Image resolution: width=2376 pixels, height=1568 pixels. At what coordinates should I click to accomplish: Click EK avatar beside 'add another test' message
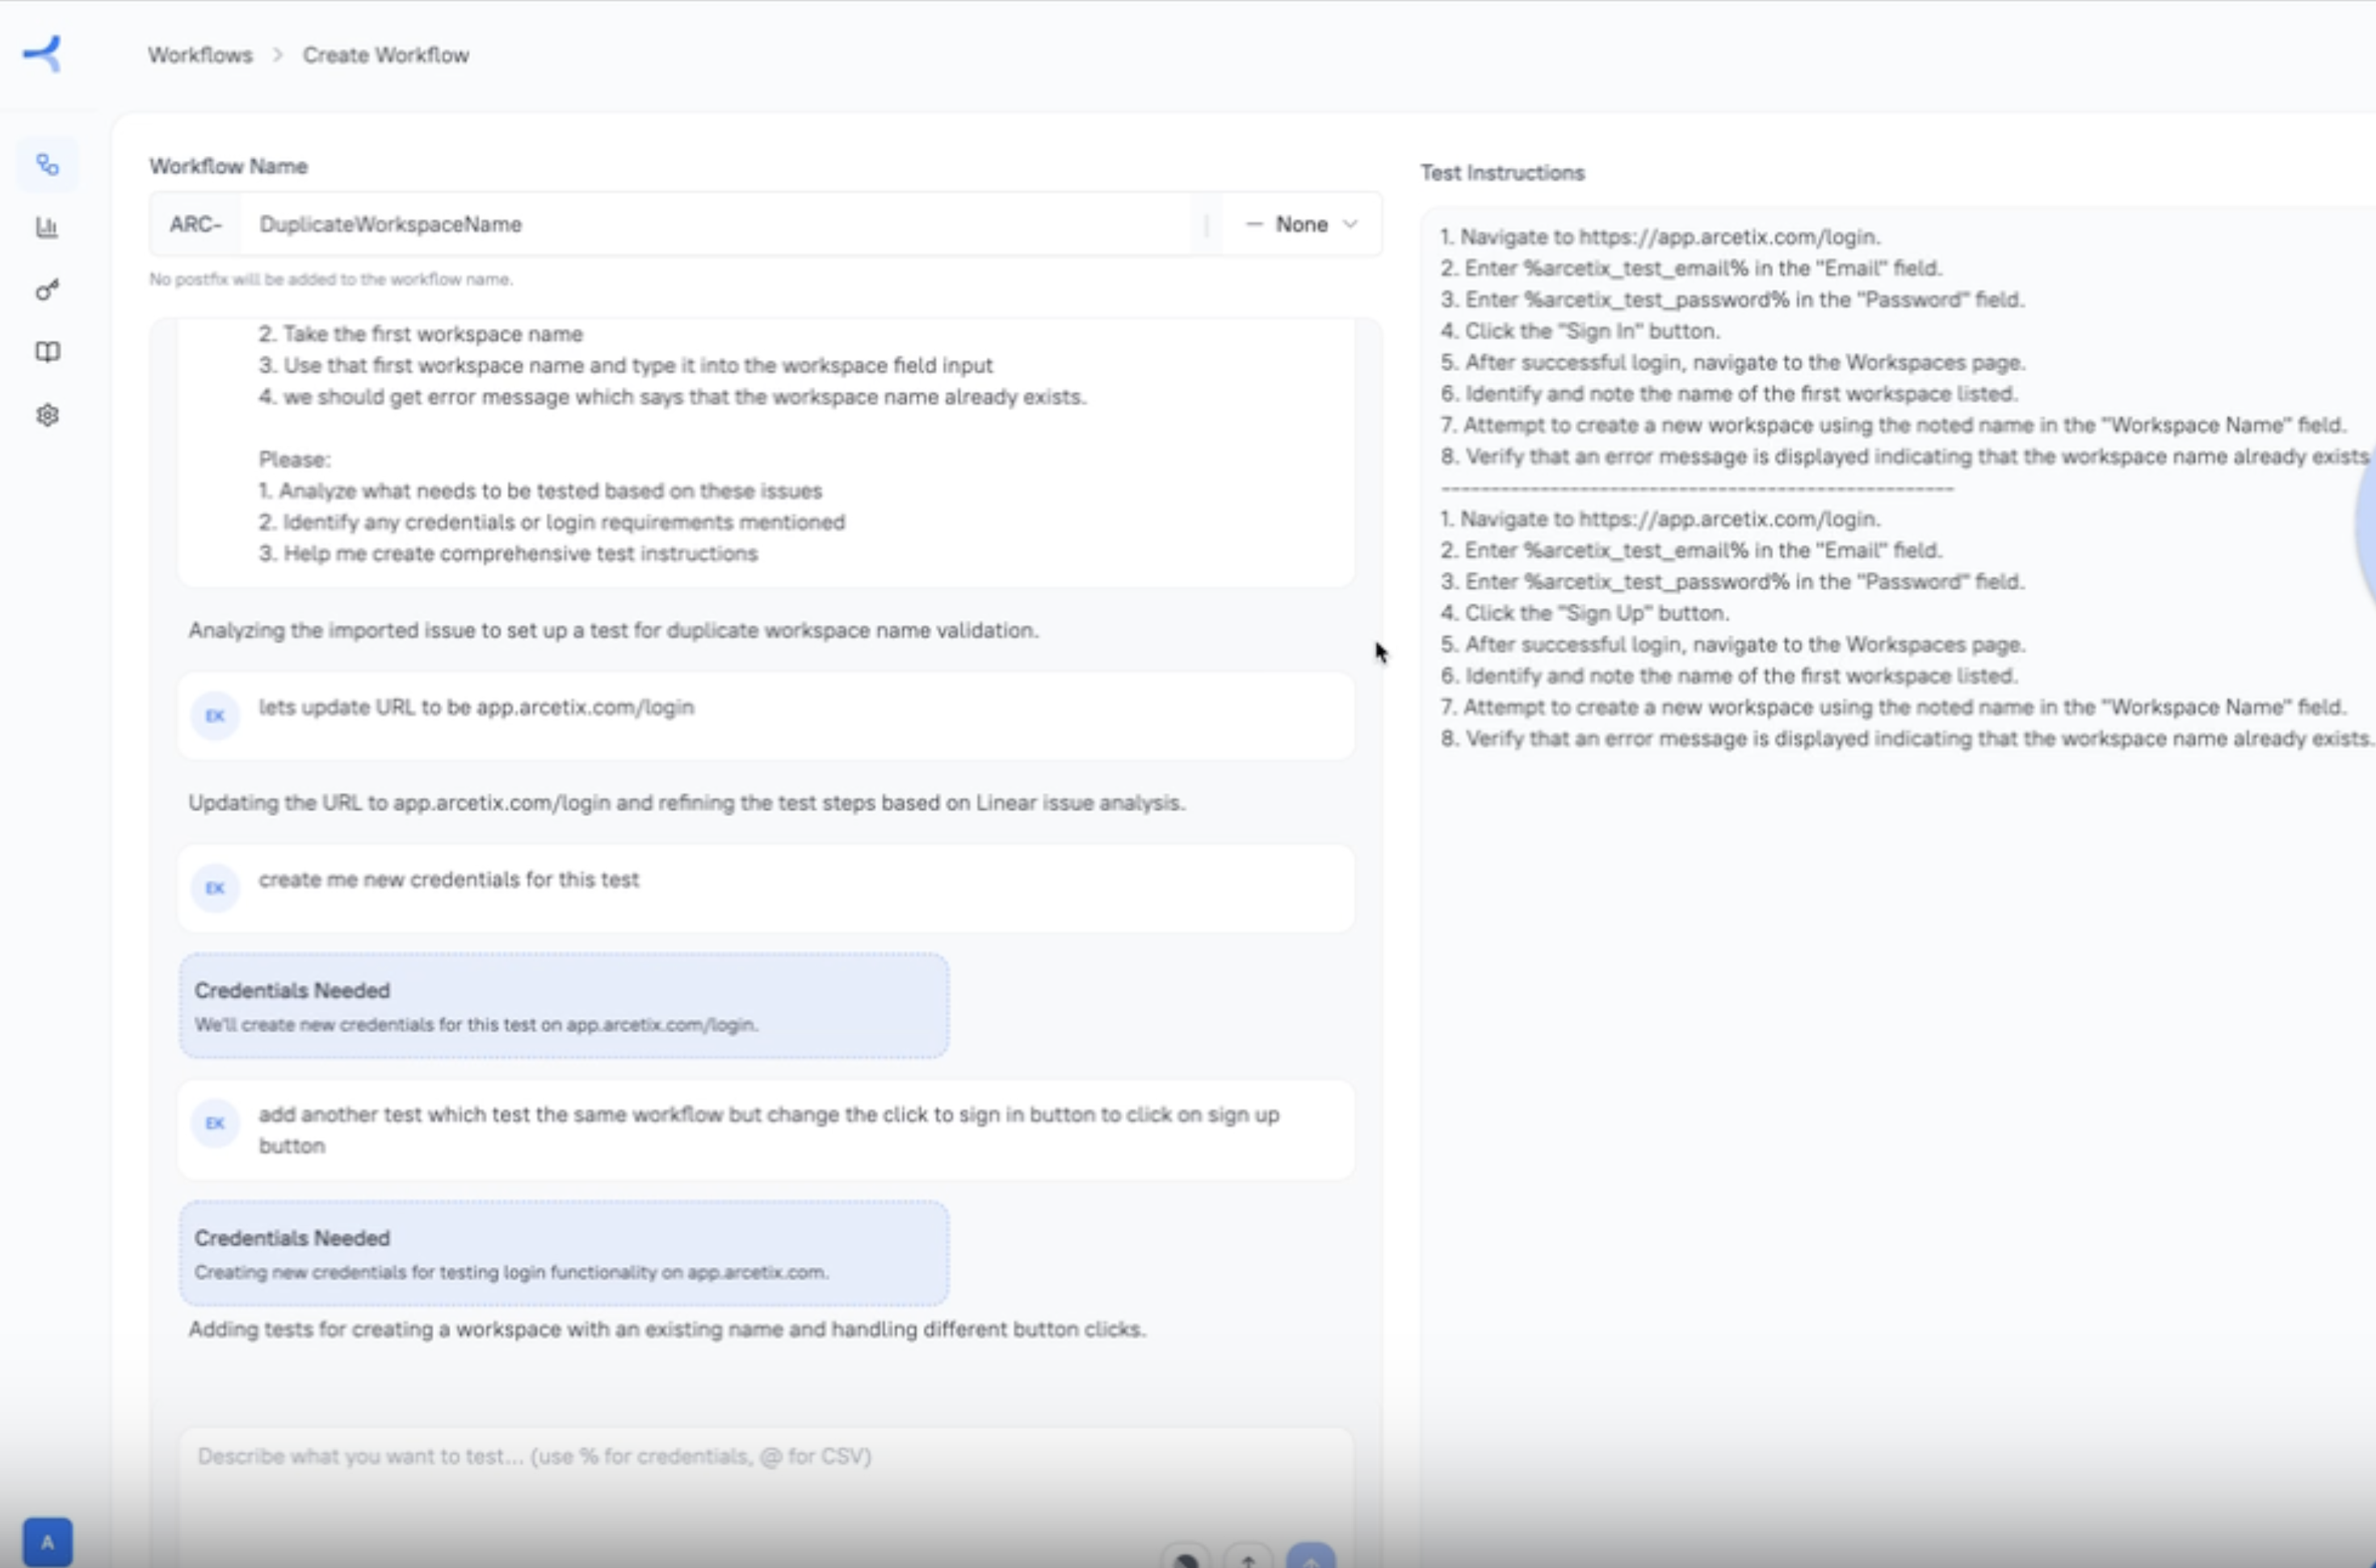pyautogui.click(x=215, y=1123)
